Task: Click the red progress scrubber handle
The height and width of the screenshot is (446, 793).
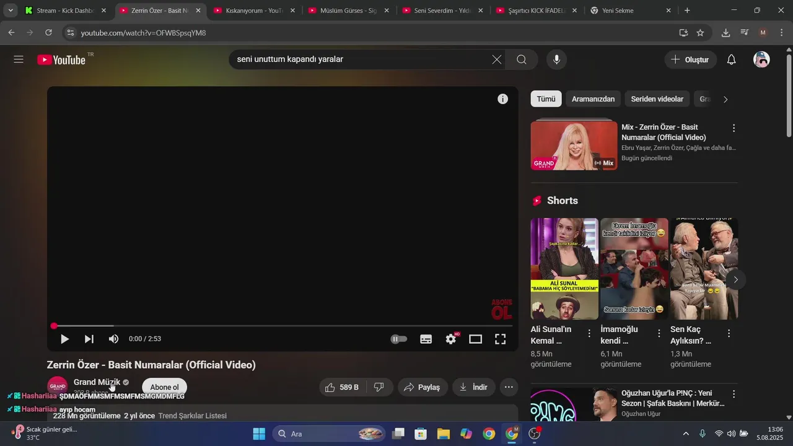Action: pos(54,326)
